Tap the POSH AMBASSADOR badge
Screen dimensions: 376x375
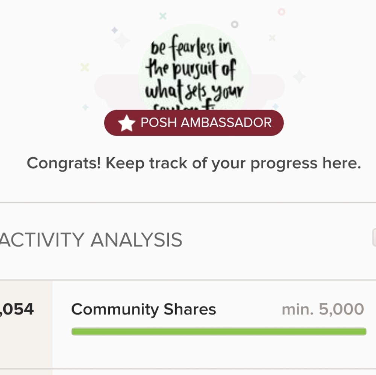(x=205, y=123)
